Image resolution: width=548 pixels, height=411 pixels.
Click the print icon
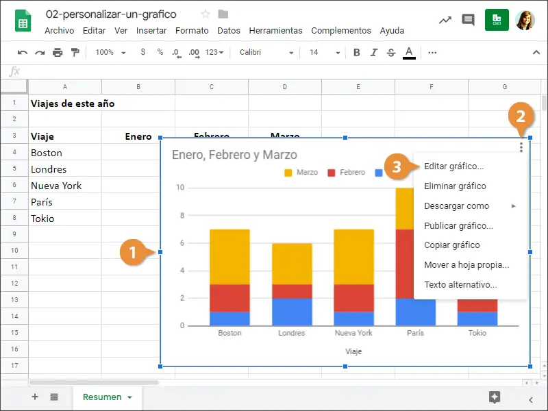pos(58,53)
